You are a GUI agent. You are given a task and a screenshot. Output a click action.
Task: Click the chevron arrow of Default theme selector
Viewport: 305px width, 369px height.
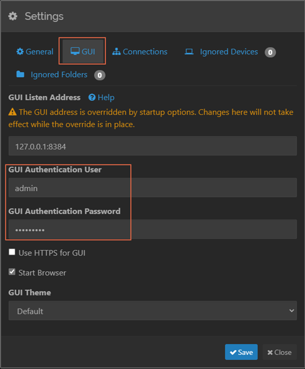[292, 311]
